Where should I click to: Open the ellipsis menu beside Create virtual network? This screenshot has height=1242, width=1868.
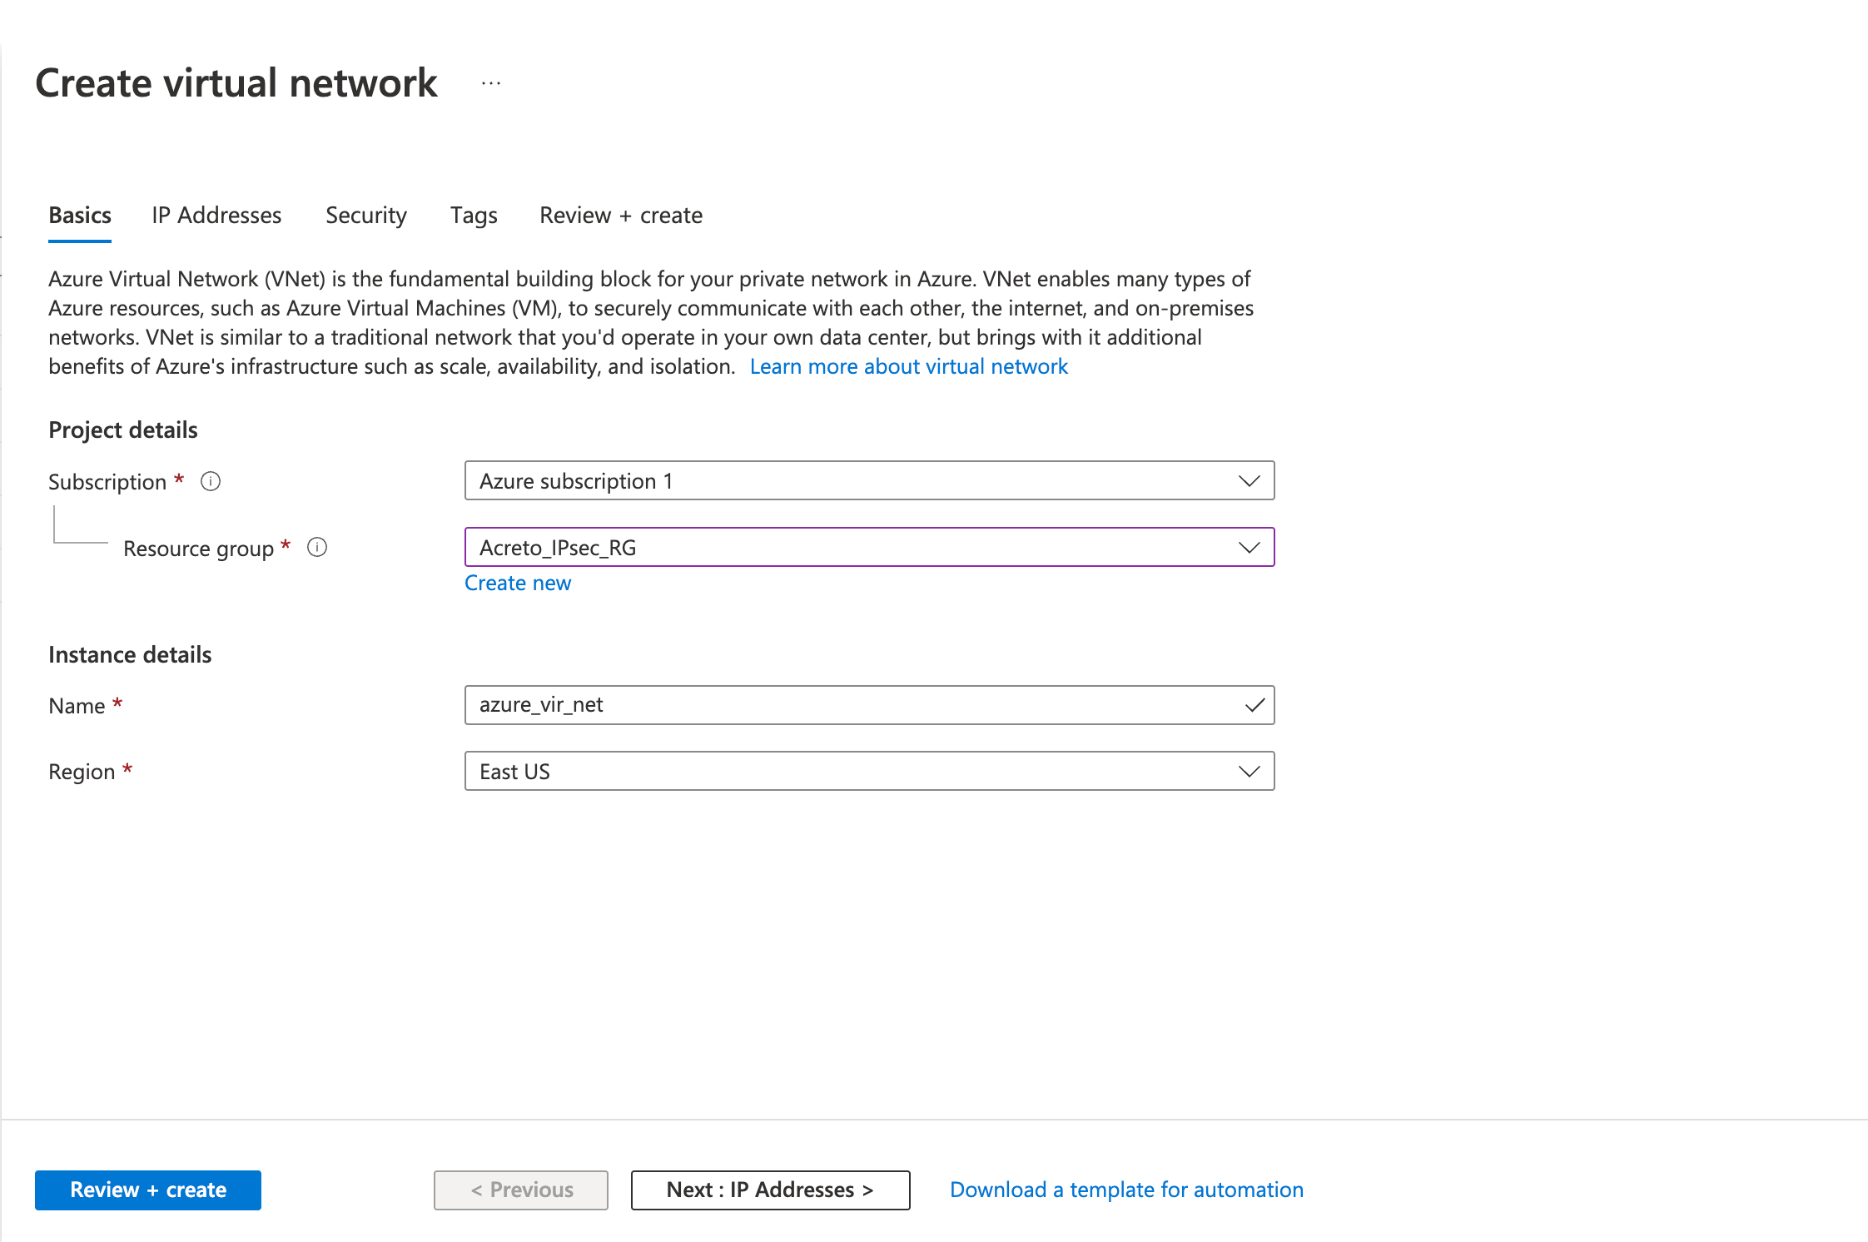[491, 83]
